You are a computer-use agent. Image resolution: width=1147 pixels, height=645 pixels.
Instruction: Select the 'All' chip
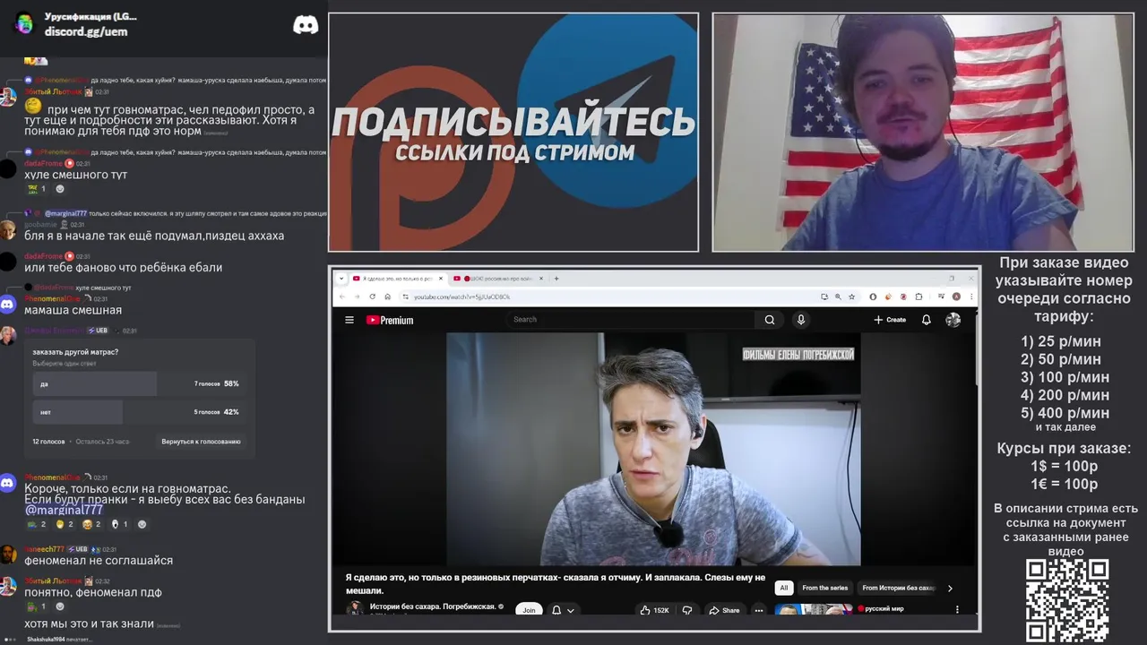[783, 589]
